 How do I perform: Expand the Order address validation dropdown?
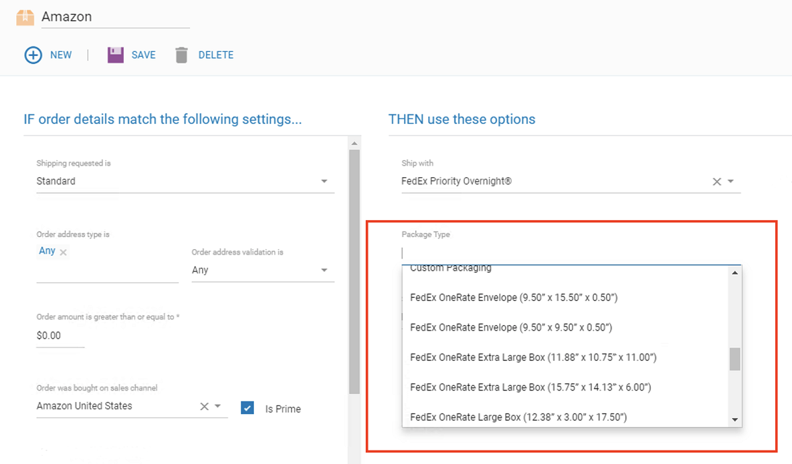click(x=324, y=269)
